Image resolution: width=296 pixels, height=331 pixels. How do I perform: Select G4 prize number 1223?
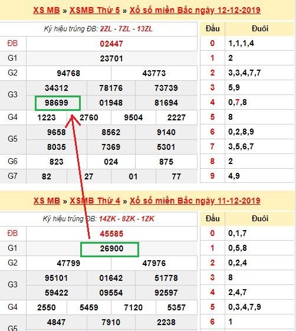click(x=47, y=117)
